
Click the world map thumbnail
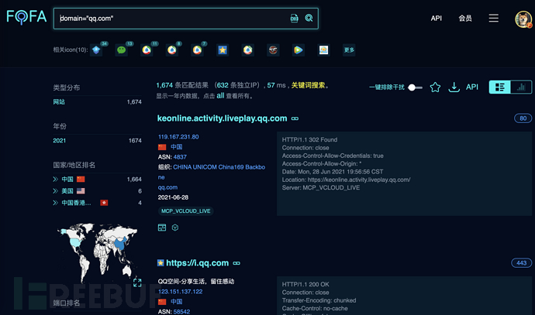[97, 252]
